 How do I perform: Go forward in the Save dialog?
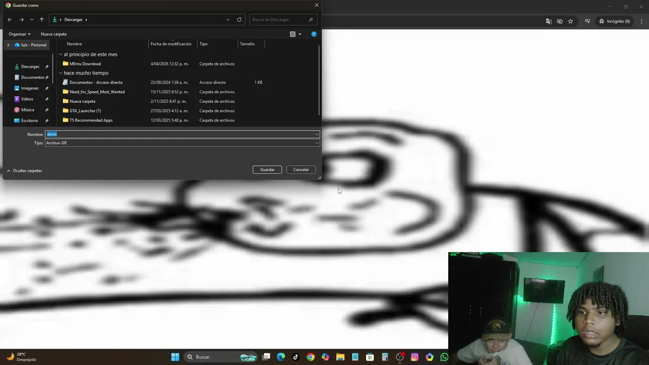coord(21,20)
